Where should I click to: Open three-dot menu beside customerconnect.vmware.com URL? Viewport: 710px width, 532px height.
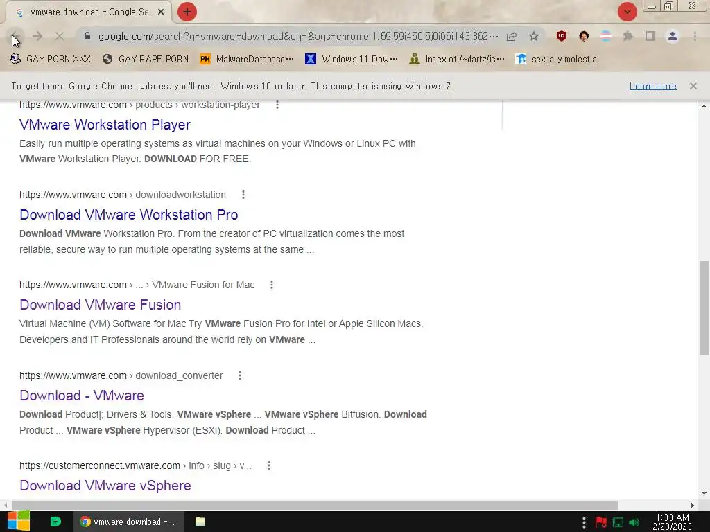click(269, 465)
